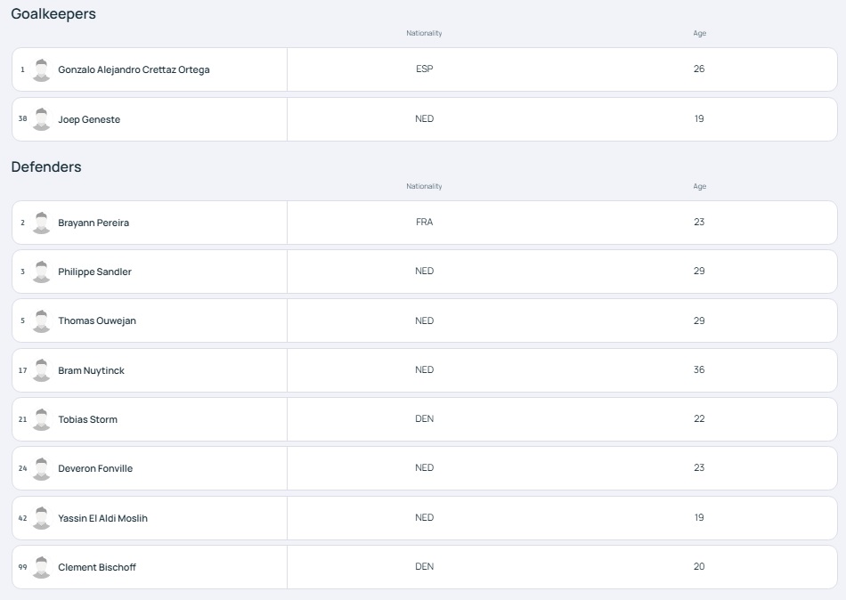Screen dimensions: 846x600
Task: Open Joep Geneste player name link
Action: [89, 119]
